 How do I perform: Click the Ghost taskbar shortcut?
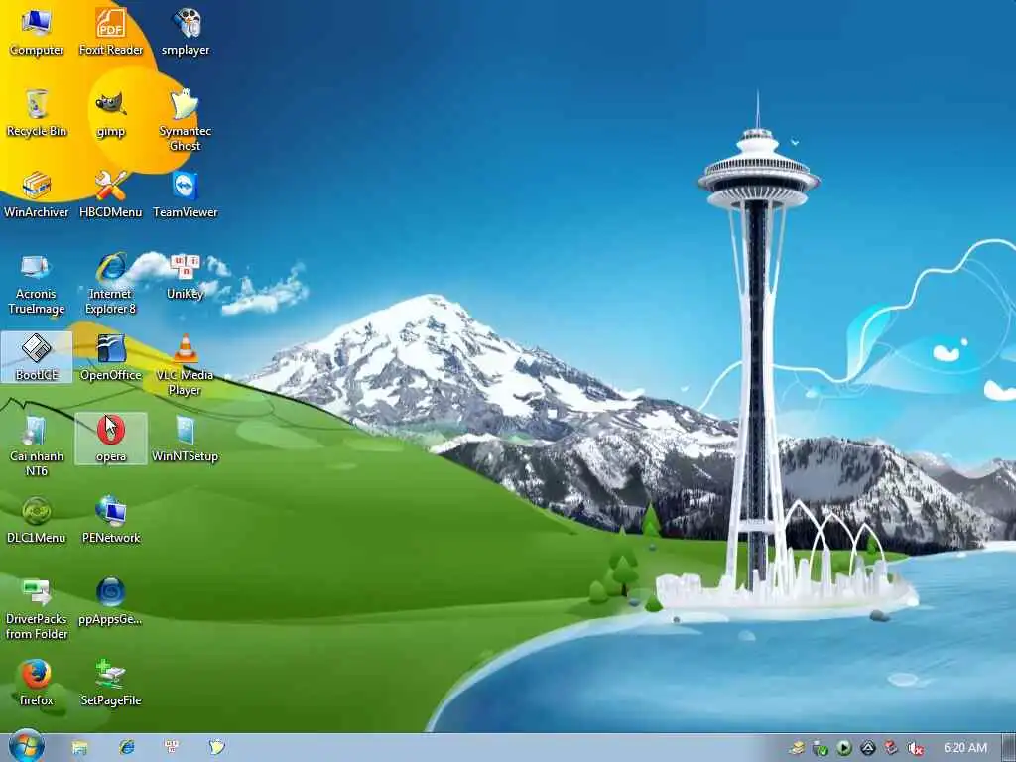pos(217,748)
